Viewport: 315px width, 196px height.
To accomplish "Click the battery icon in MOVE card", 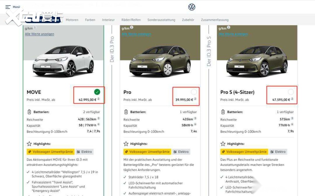I will pyautogui.click(x=29, y=112).
